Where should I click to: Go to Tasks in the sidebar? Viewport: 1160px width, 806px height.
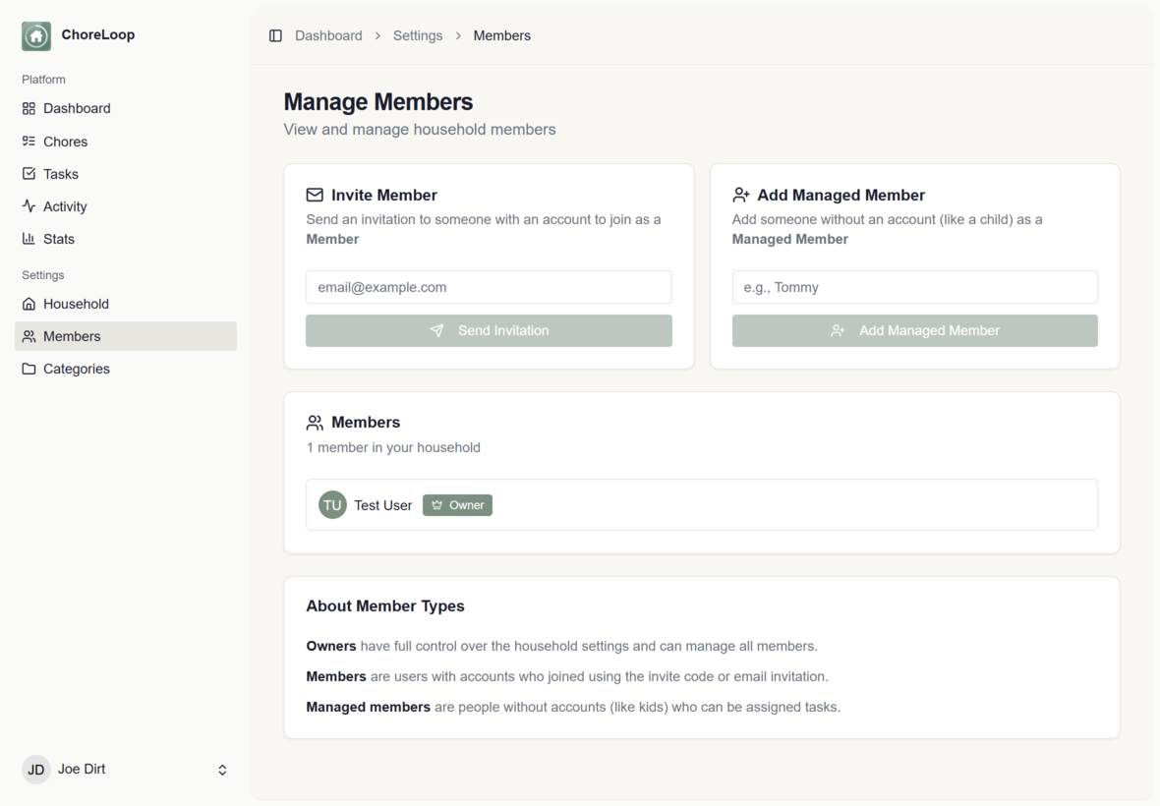(x=126, y=174)
